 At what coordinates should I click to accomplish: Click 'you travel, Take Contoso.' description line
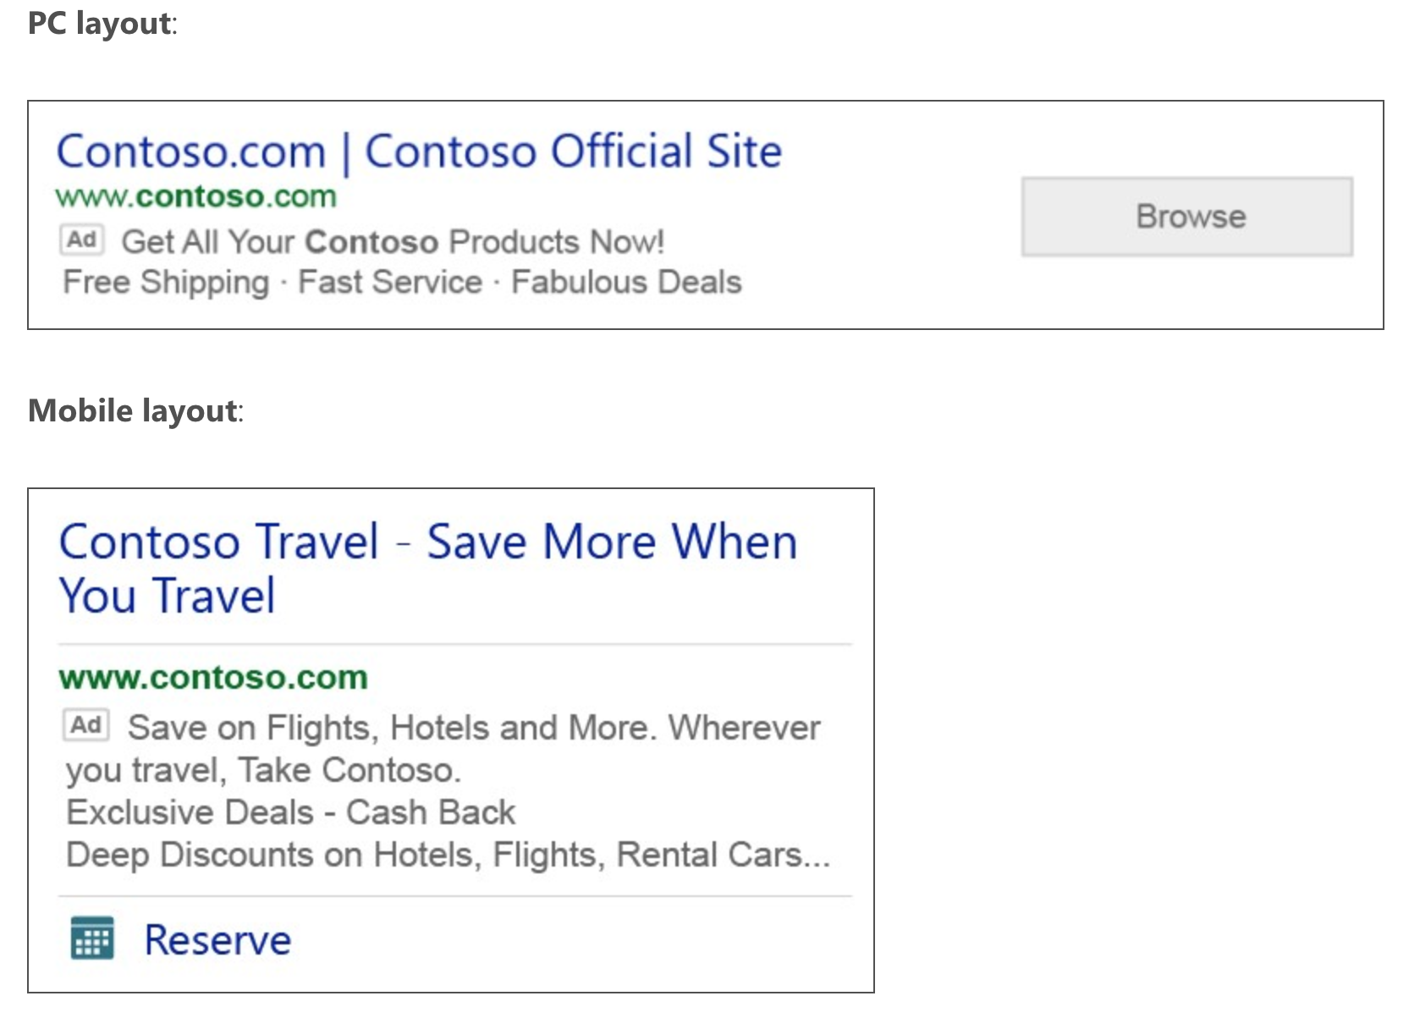coord(264,771)
